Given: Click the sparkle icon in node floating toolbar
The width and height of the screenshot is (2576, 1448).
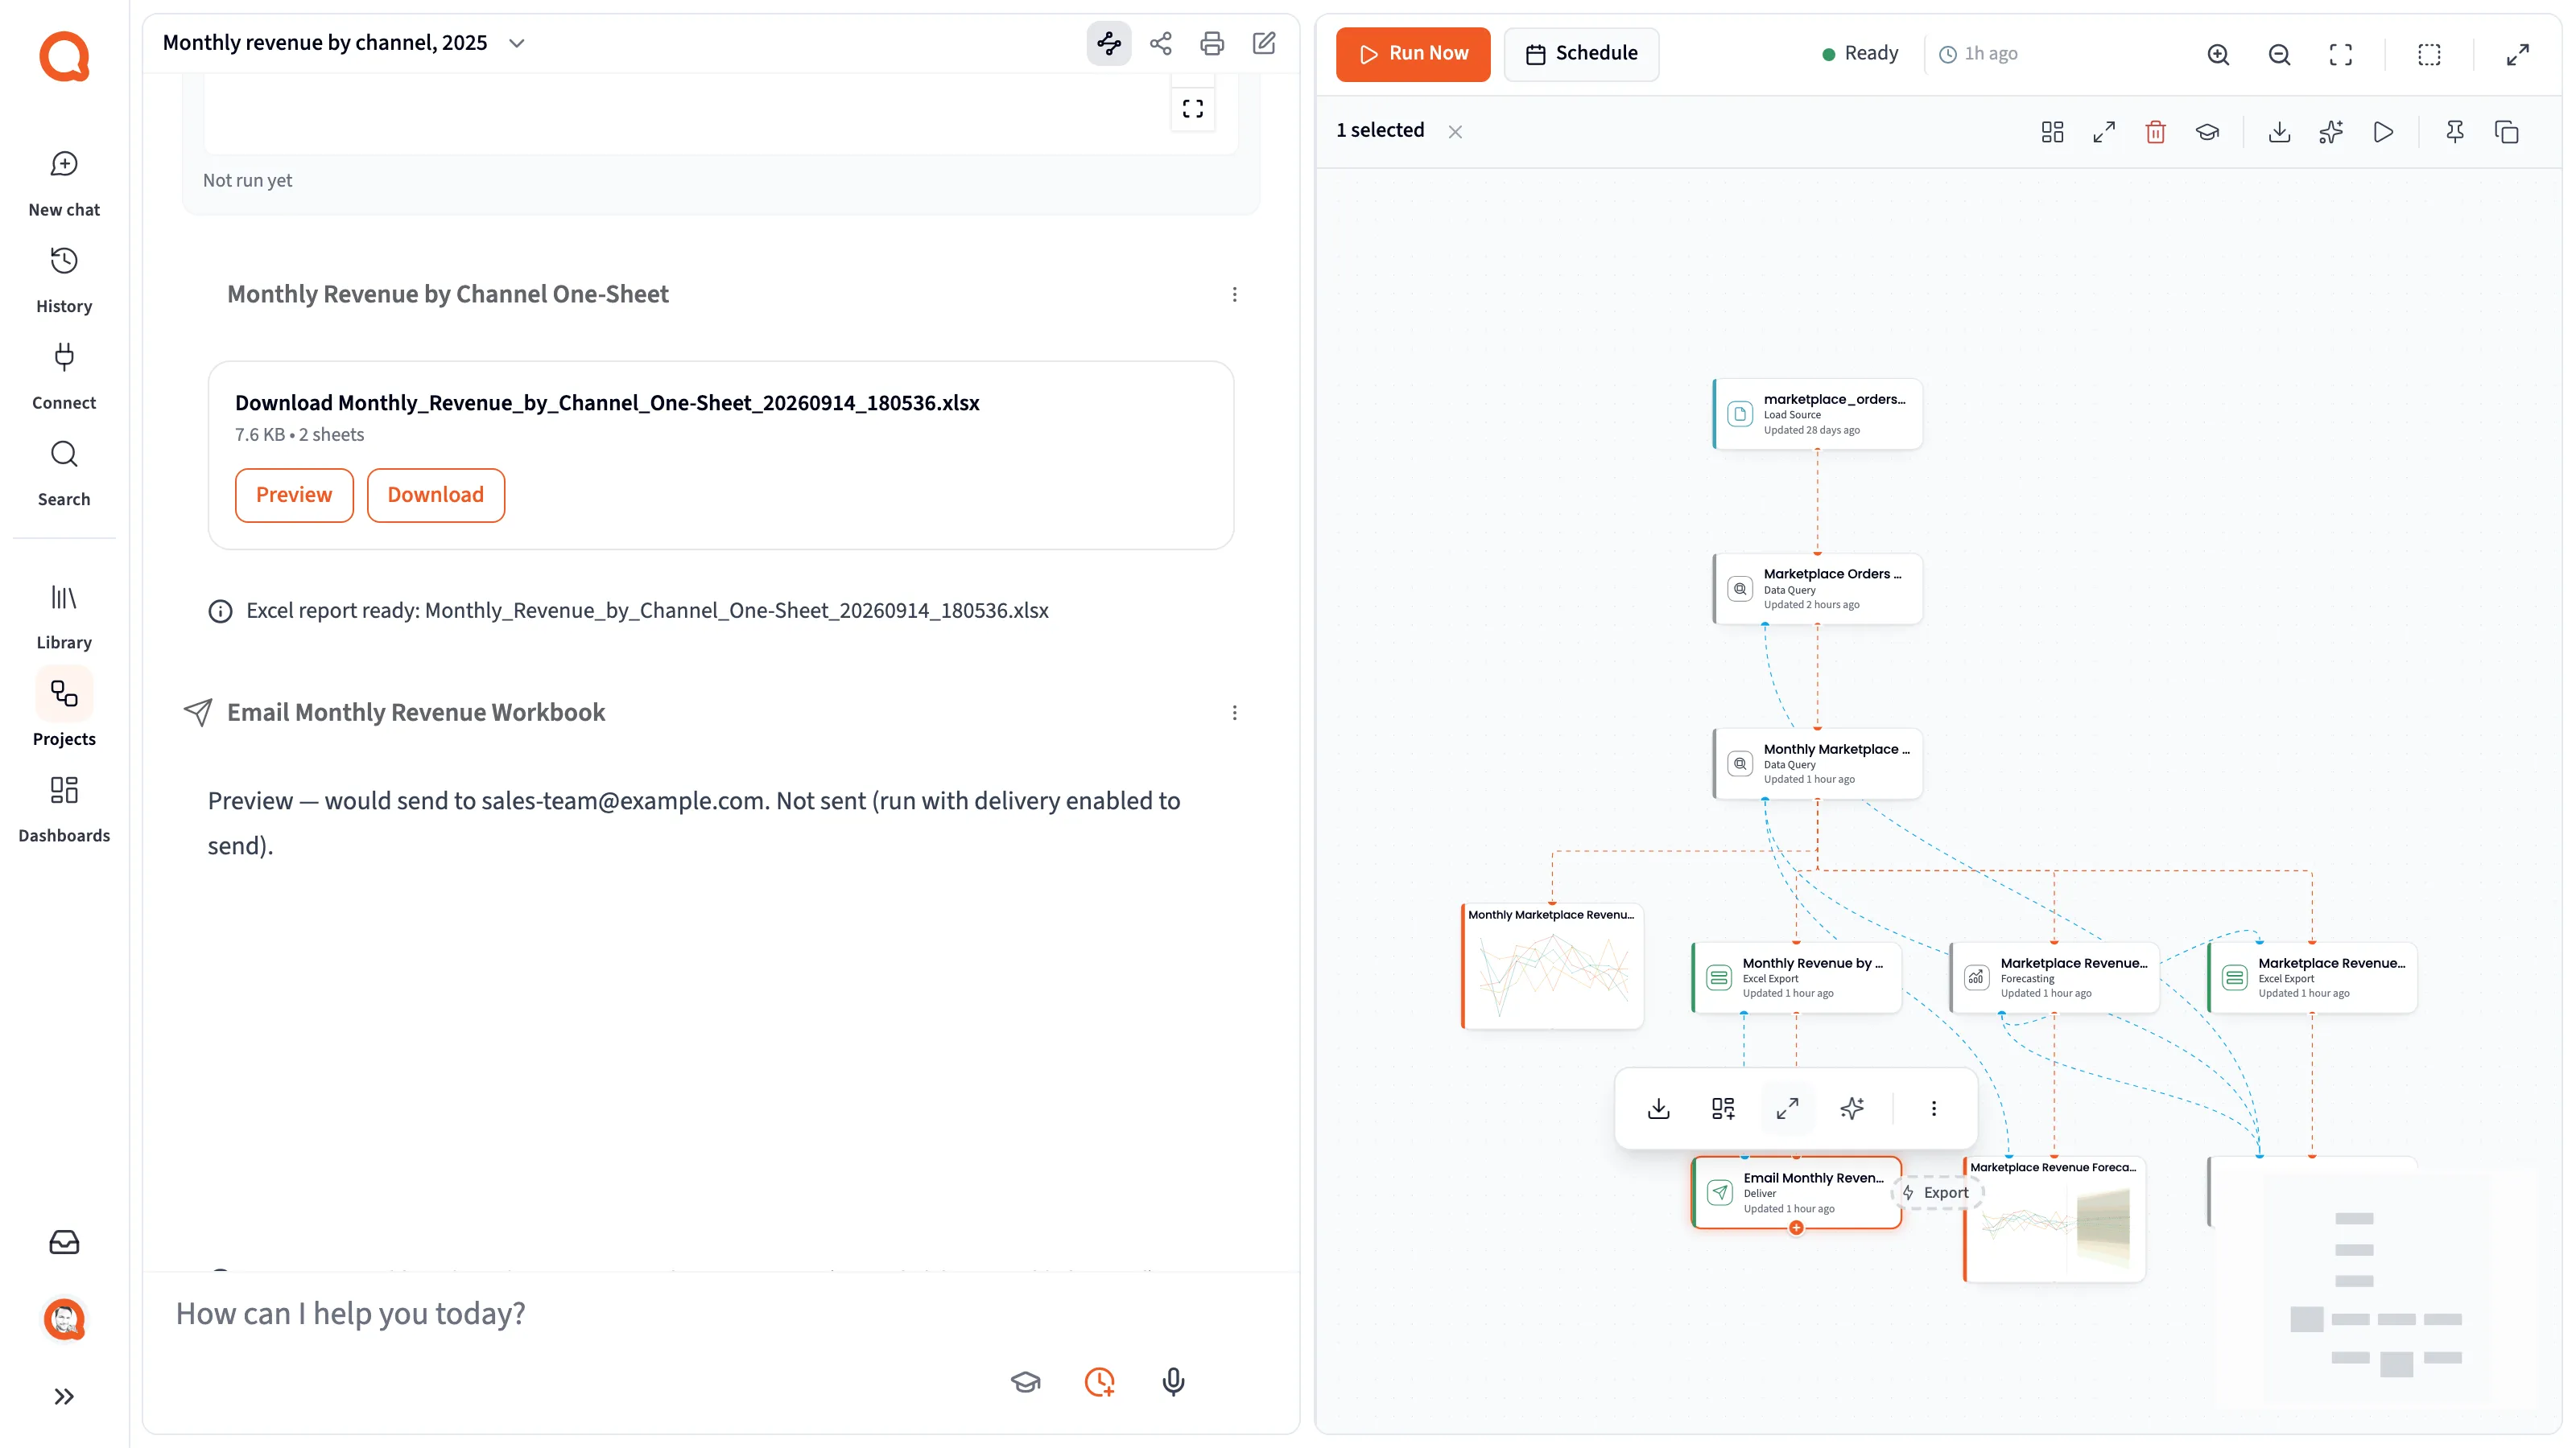Looking at the screenshot, I should point(1852,1109).
